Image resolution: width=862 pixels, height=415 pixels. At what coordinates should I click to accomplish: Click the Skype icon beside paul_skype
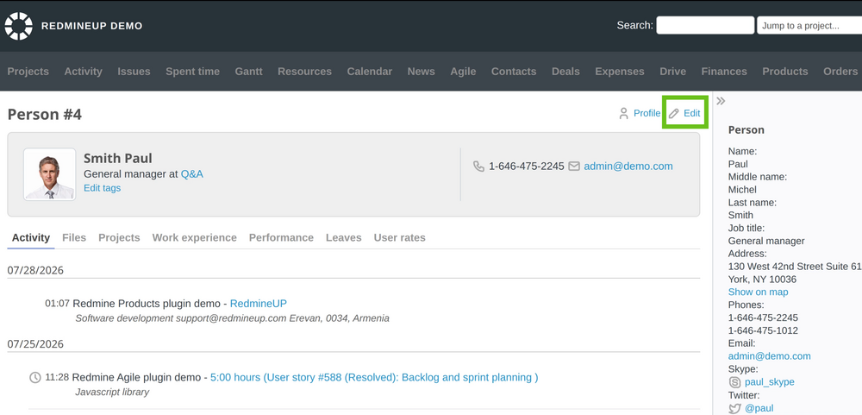point(734,382)
